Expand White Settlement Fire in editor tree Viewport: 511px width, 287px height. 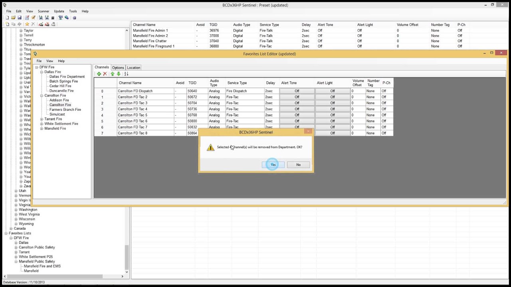(x=42, y=124)
